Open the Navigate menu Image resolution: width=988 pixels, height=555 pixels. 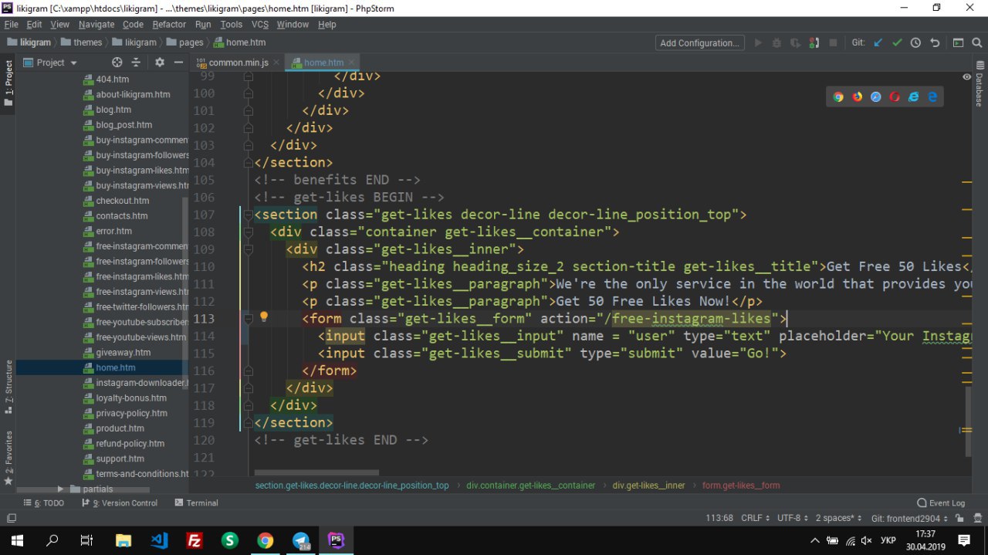96,25
